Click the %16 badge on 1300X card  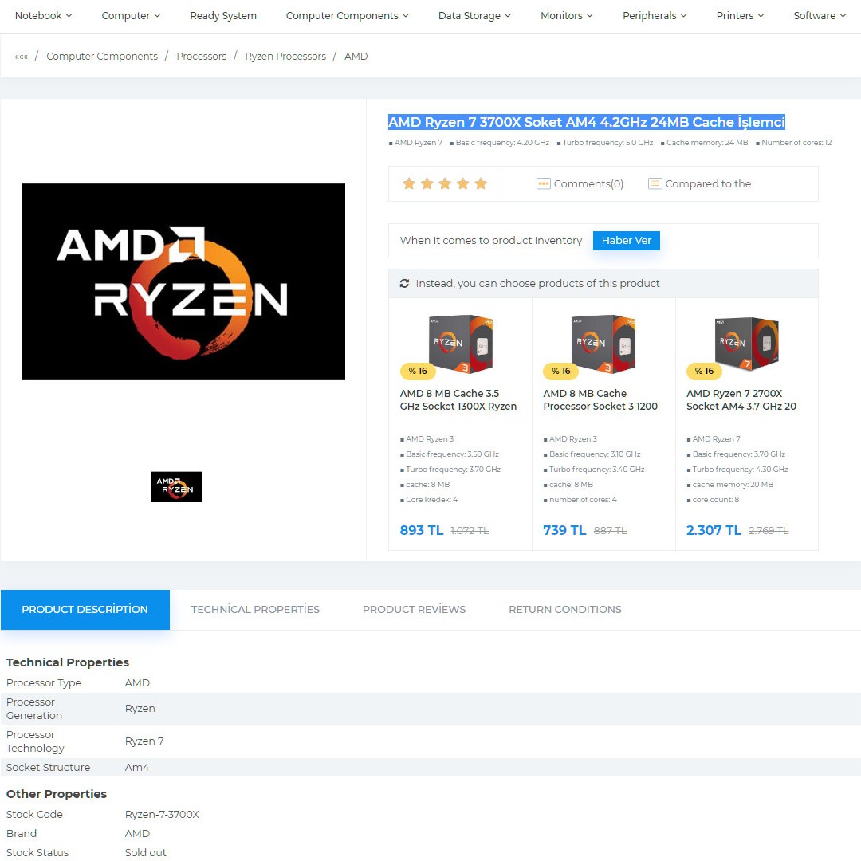tap(418, 372)
